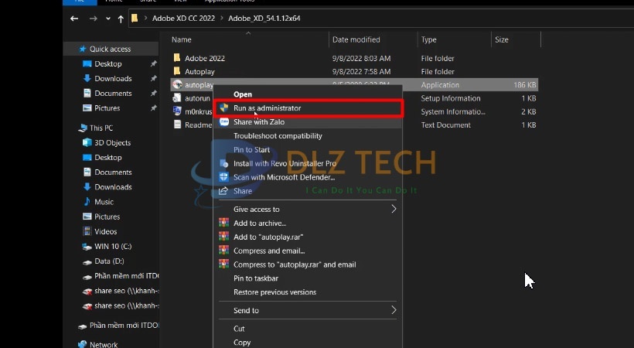This screenshot has width=634, height=348.
Task: Click the Adobe 2022 folder icon
Action: 177,58
